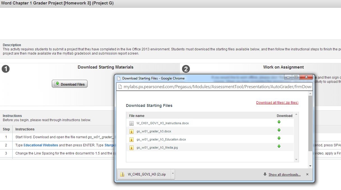
Task: Download go_w01_grader_h3.docx via its green arrow
Action: click(x=279, y=130)
